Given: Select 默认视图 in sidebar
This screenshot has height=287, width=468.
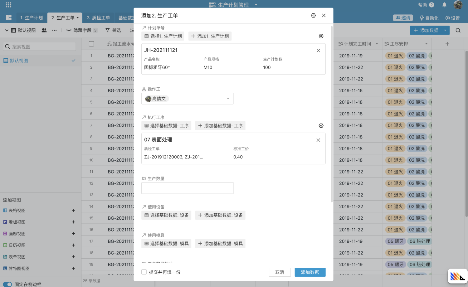Looking at the screenshot, I should pyautogui.click(x=40, y=61).
